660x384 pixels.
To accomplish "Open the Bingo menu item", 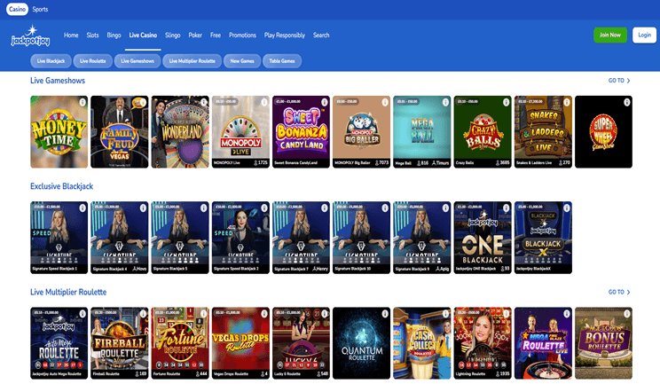I will 114,35.
